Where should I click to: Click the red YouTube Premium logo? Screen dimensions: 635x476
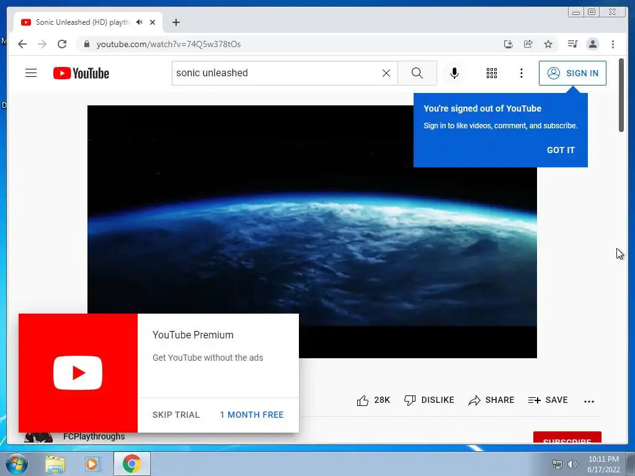click(x=78, y=372)
